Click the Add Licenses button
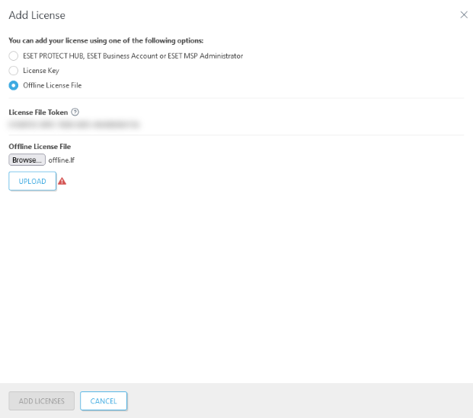The width and height of the screenshot is (473, 418). point(42,401)
